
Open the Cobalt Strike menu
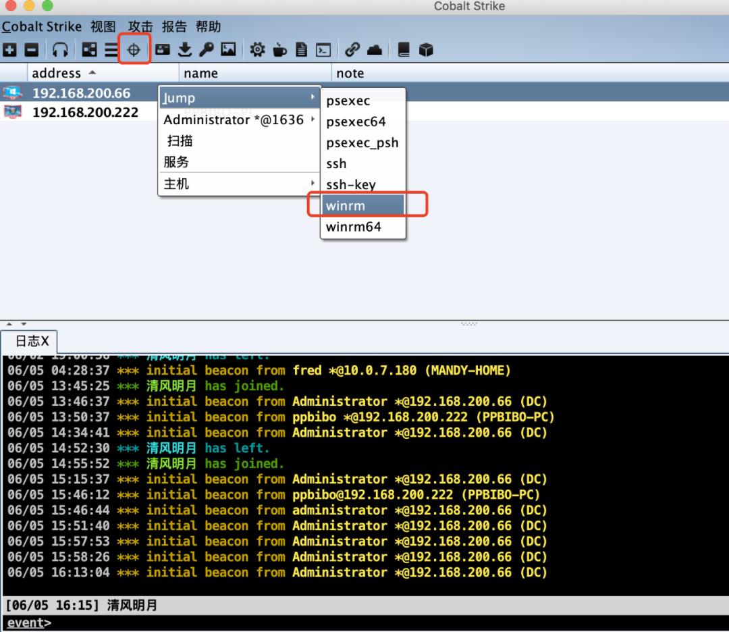[x=42, y=26]
